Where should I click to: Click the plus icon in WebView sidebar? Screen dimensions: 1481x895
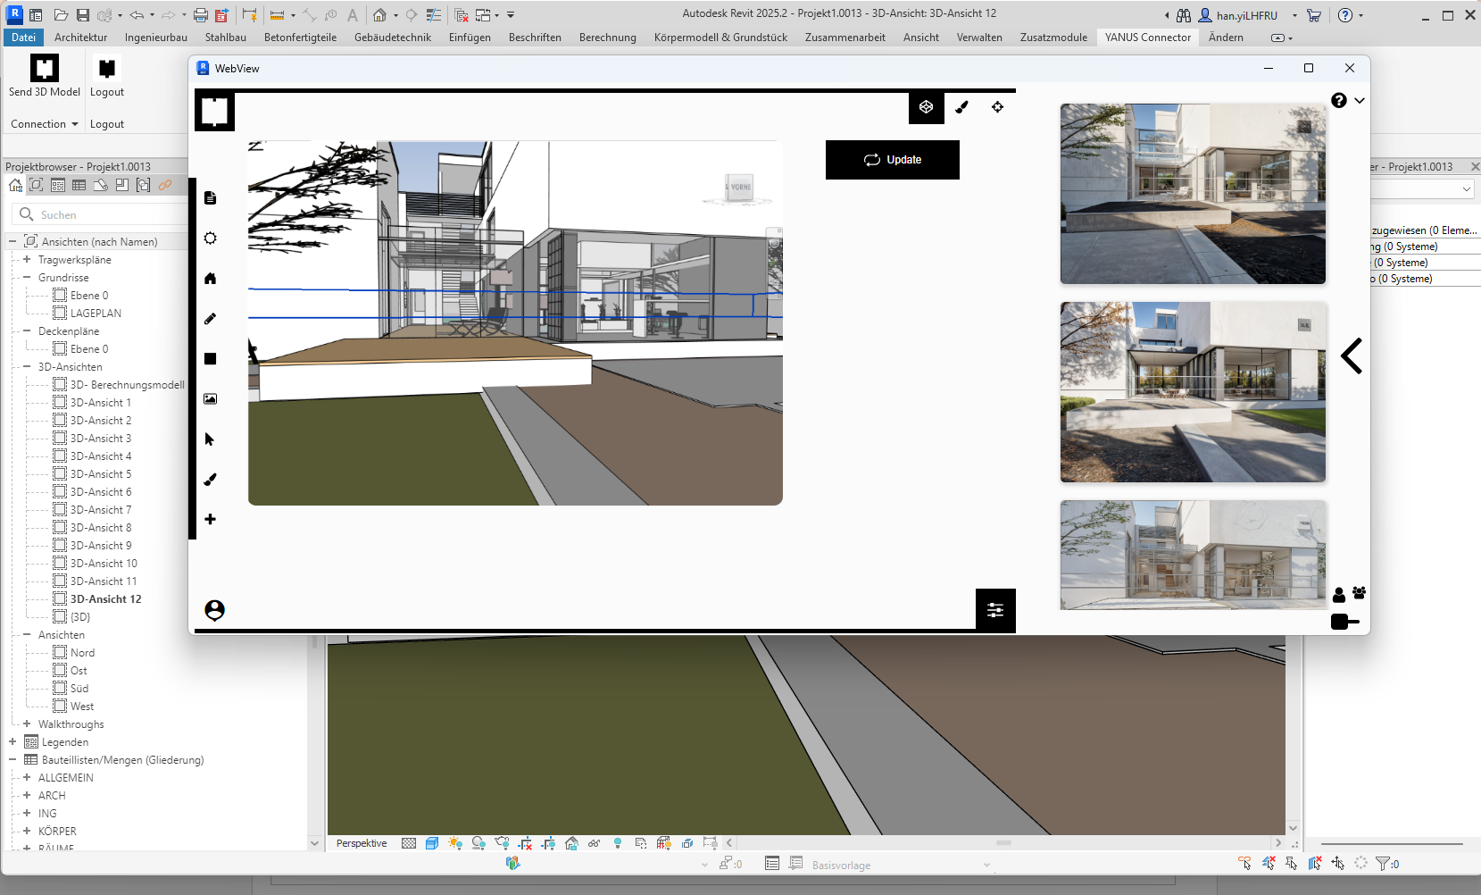pos(211,519)
